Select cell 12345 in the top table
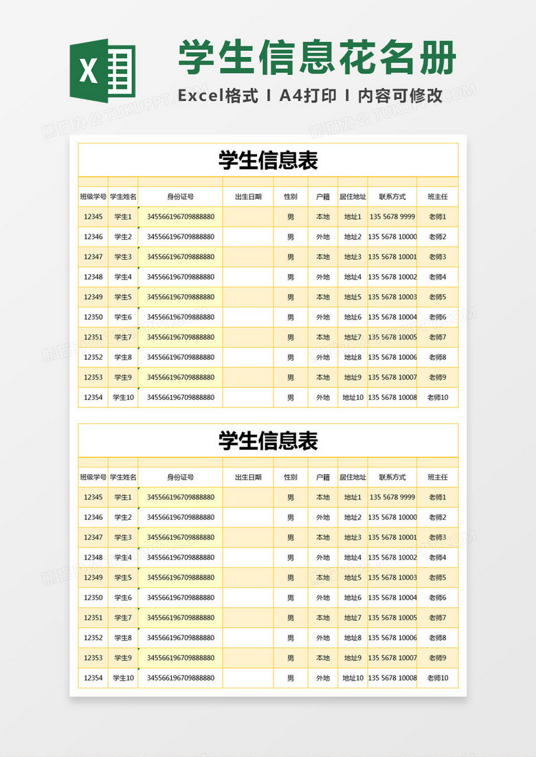Screen dimensions: 536x757 click(93, 217)
